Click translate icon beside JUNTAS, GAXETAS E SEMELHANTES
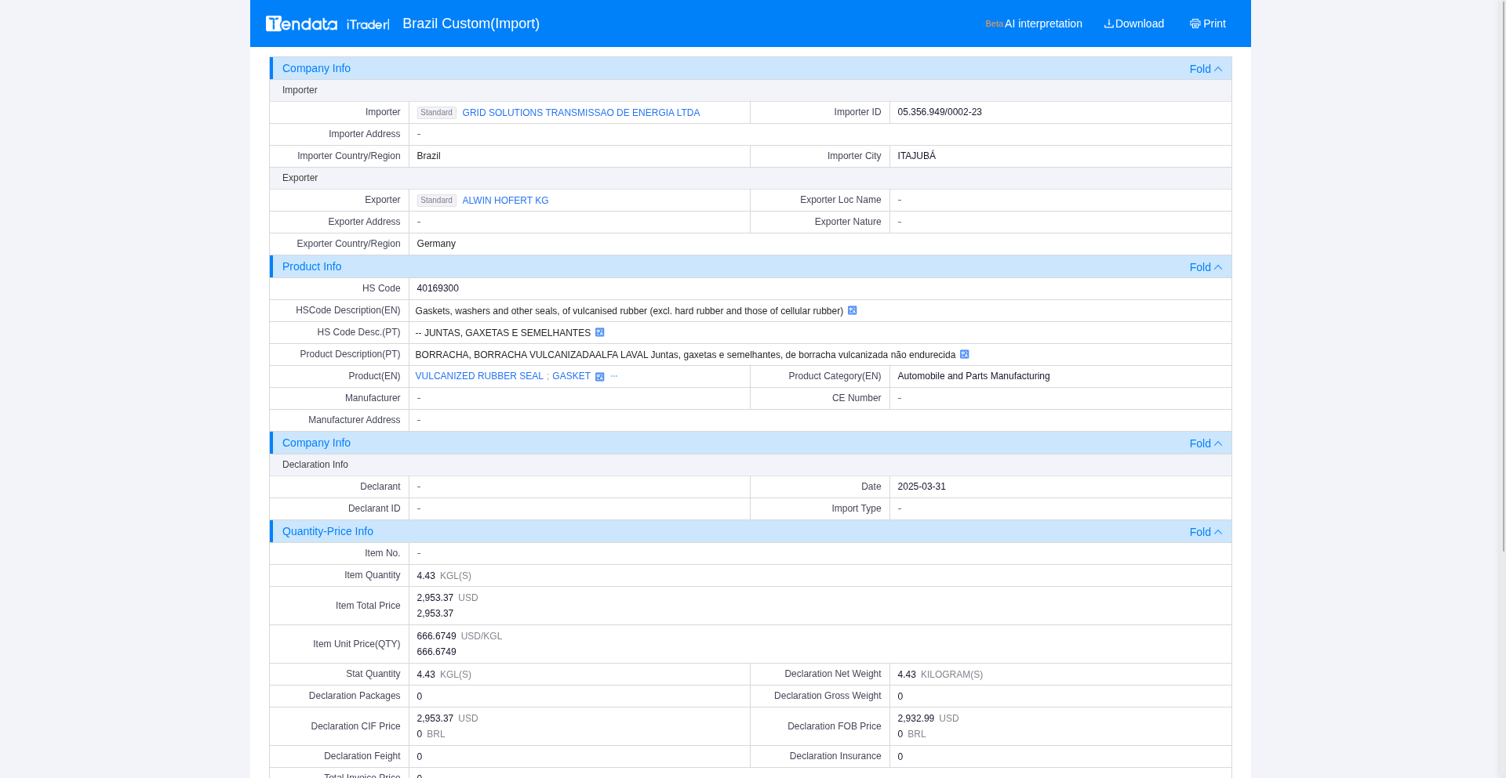 tap(600, 333)
